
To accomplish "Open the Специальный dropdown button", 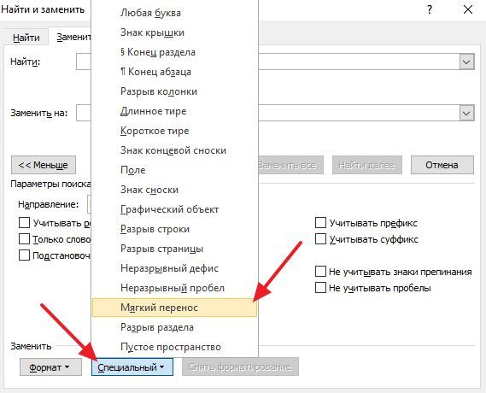I will pyautogui.click(x=132, y=367).
